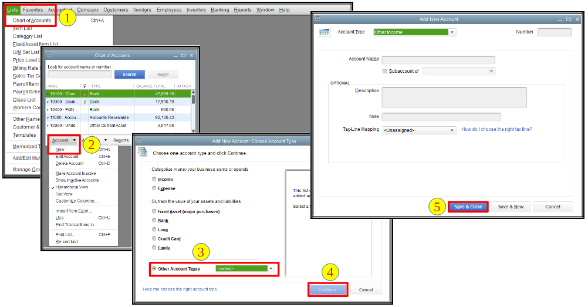588x307 pixels.
Task: Choose Customize Columns from Account menu
Action: point(76,201)
